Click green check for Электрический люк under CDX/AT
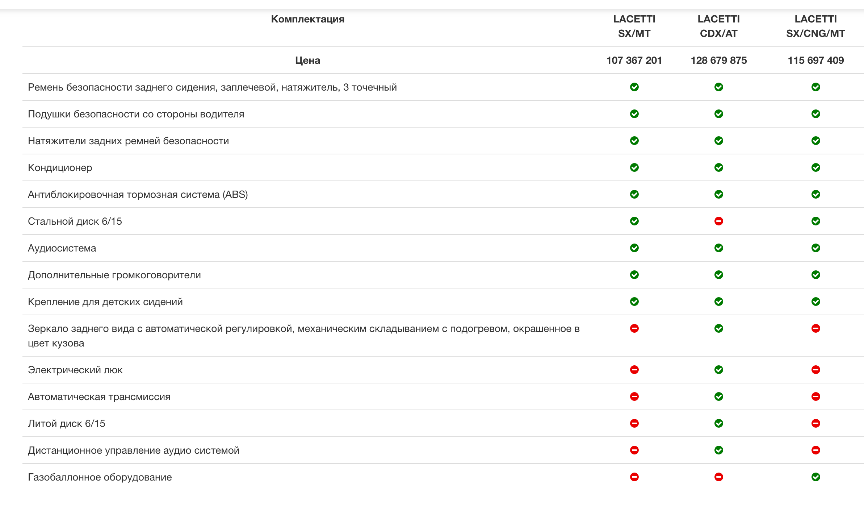 click(718, 370)
